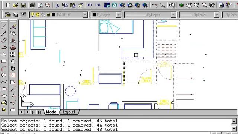Toggle PAREDE layer lock padlock
This screenshot has width=238, height=134.
(49, 15)
